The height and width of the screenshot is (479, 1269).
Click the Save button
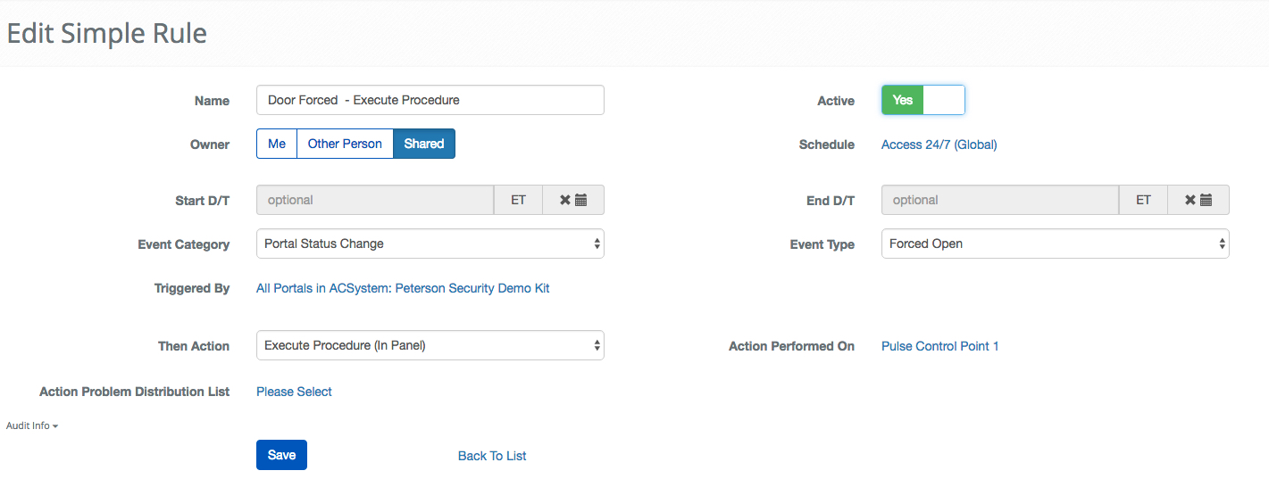click(281, 455)
